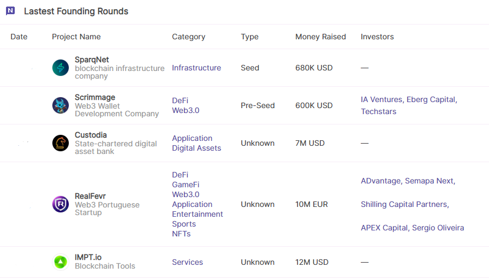The image size is (489, 279).
Task: Click the DeFi category in Scrimmage row
Action: pos(180,100)
